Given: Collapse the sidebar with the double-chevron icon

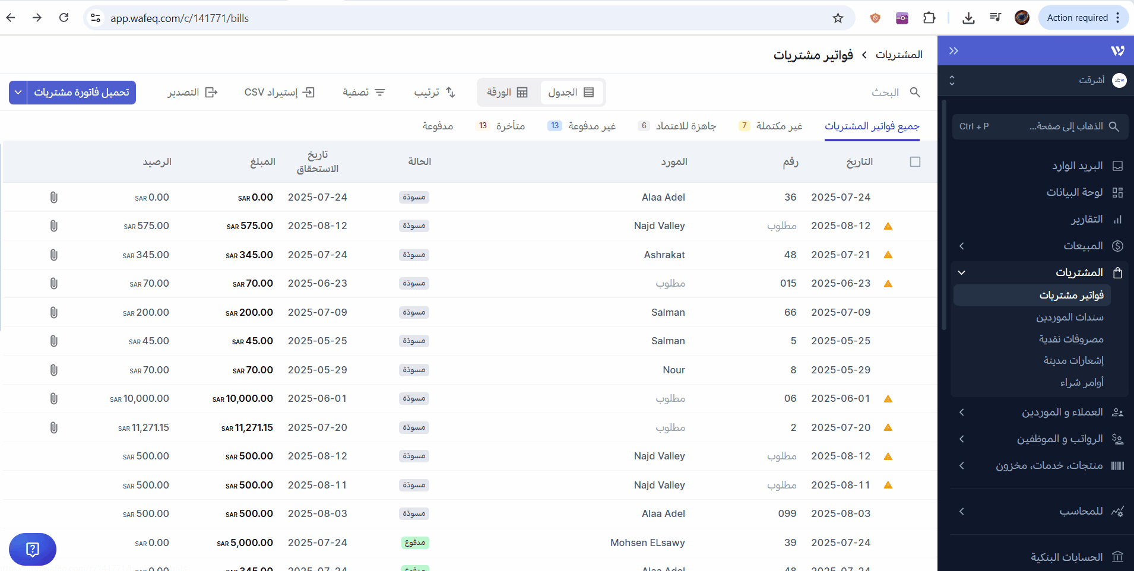Looking at the screenshot, I should (954, 51).
